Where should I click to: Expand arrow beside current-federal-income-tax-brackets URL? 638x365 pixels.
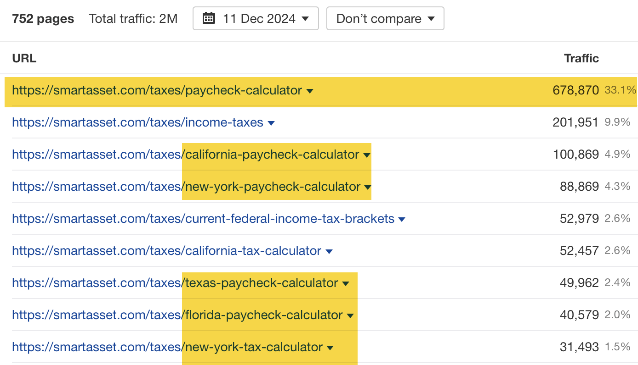pyautogui.click(x=402, y=219)
